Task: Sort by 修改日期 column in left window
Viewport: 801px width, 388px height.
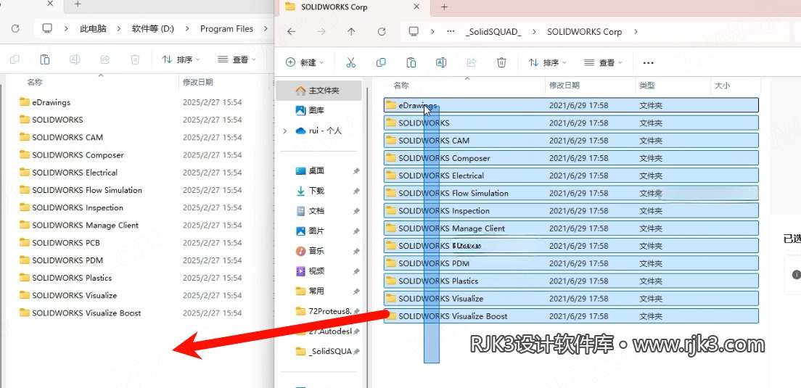Action: point(197,82)
